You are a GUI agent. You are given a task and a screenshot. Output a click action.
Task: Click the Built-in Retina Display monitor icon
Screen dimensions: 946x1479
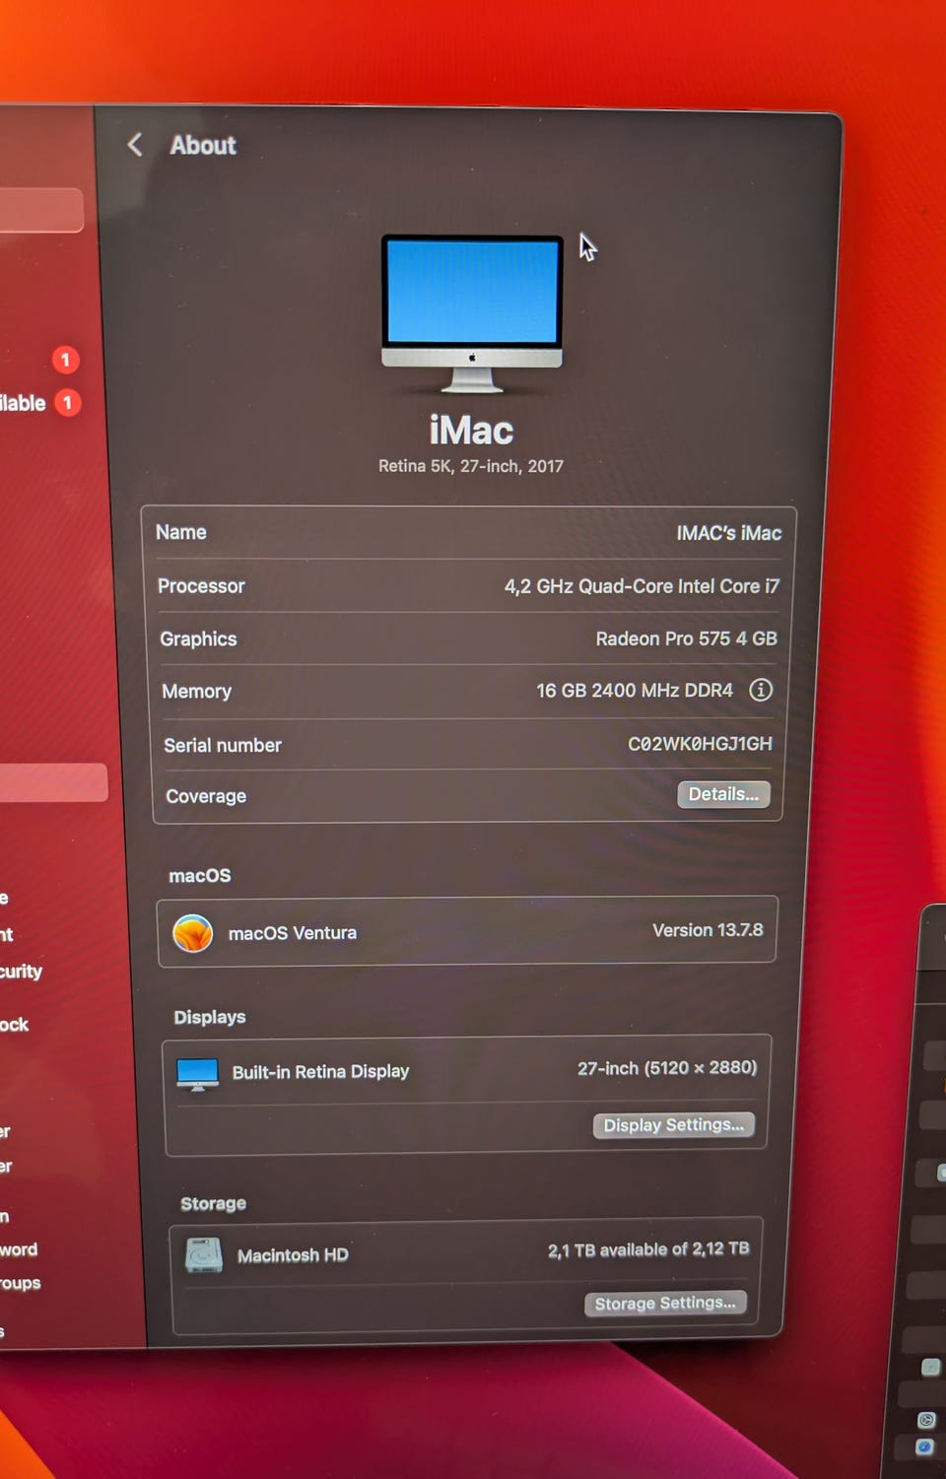[x=198, y=1074]
